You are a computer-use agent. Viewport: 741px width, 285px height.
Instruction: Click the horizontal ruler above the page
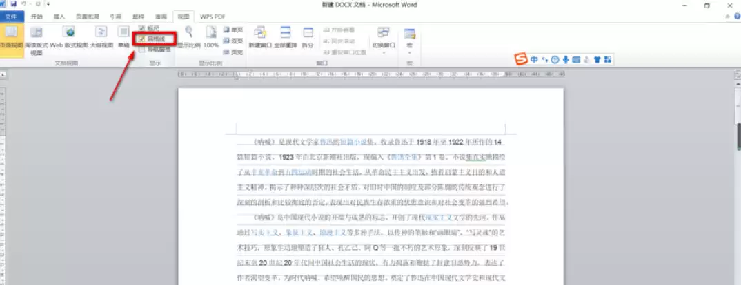tap(371, 74)
